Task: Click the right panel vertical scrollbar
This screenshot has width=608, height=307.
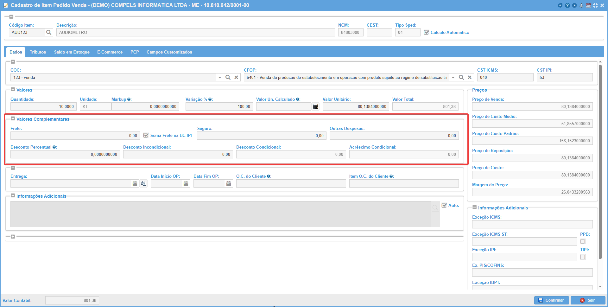Action: point(600,162)
